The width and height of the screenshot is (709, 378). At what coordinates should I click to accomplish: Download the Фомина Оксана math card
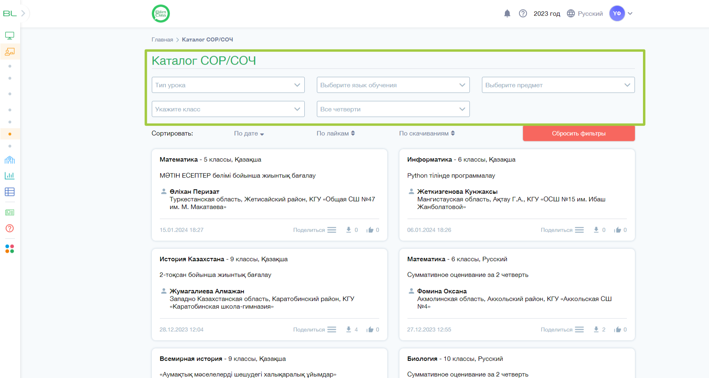point(596,330)
